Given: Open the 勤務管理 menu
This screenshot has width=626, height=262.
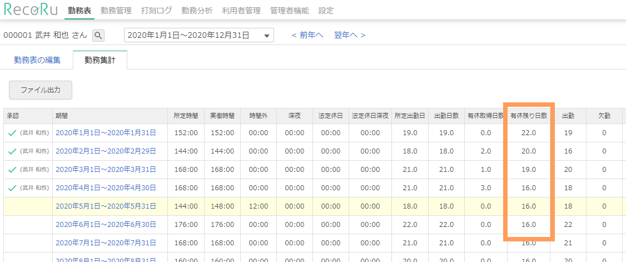Looking at the screenshot, I should click(x=116, y=11).
